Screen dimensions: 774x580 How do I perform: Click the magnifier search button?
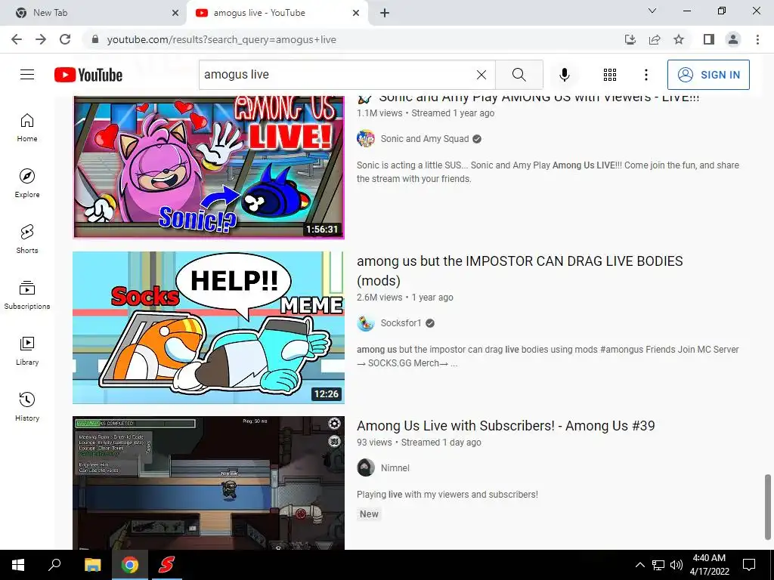519,75
